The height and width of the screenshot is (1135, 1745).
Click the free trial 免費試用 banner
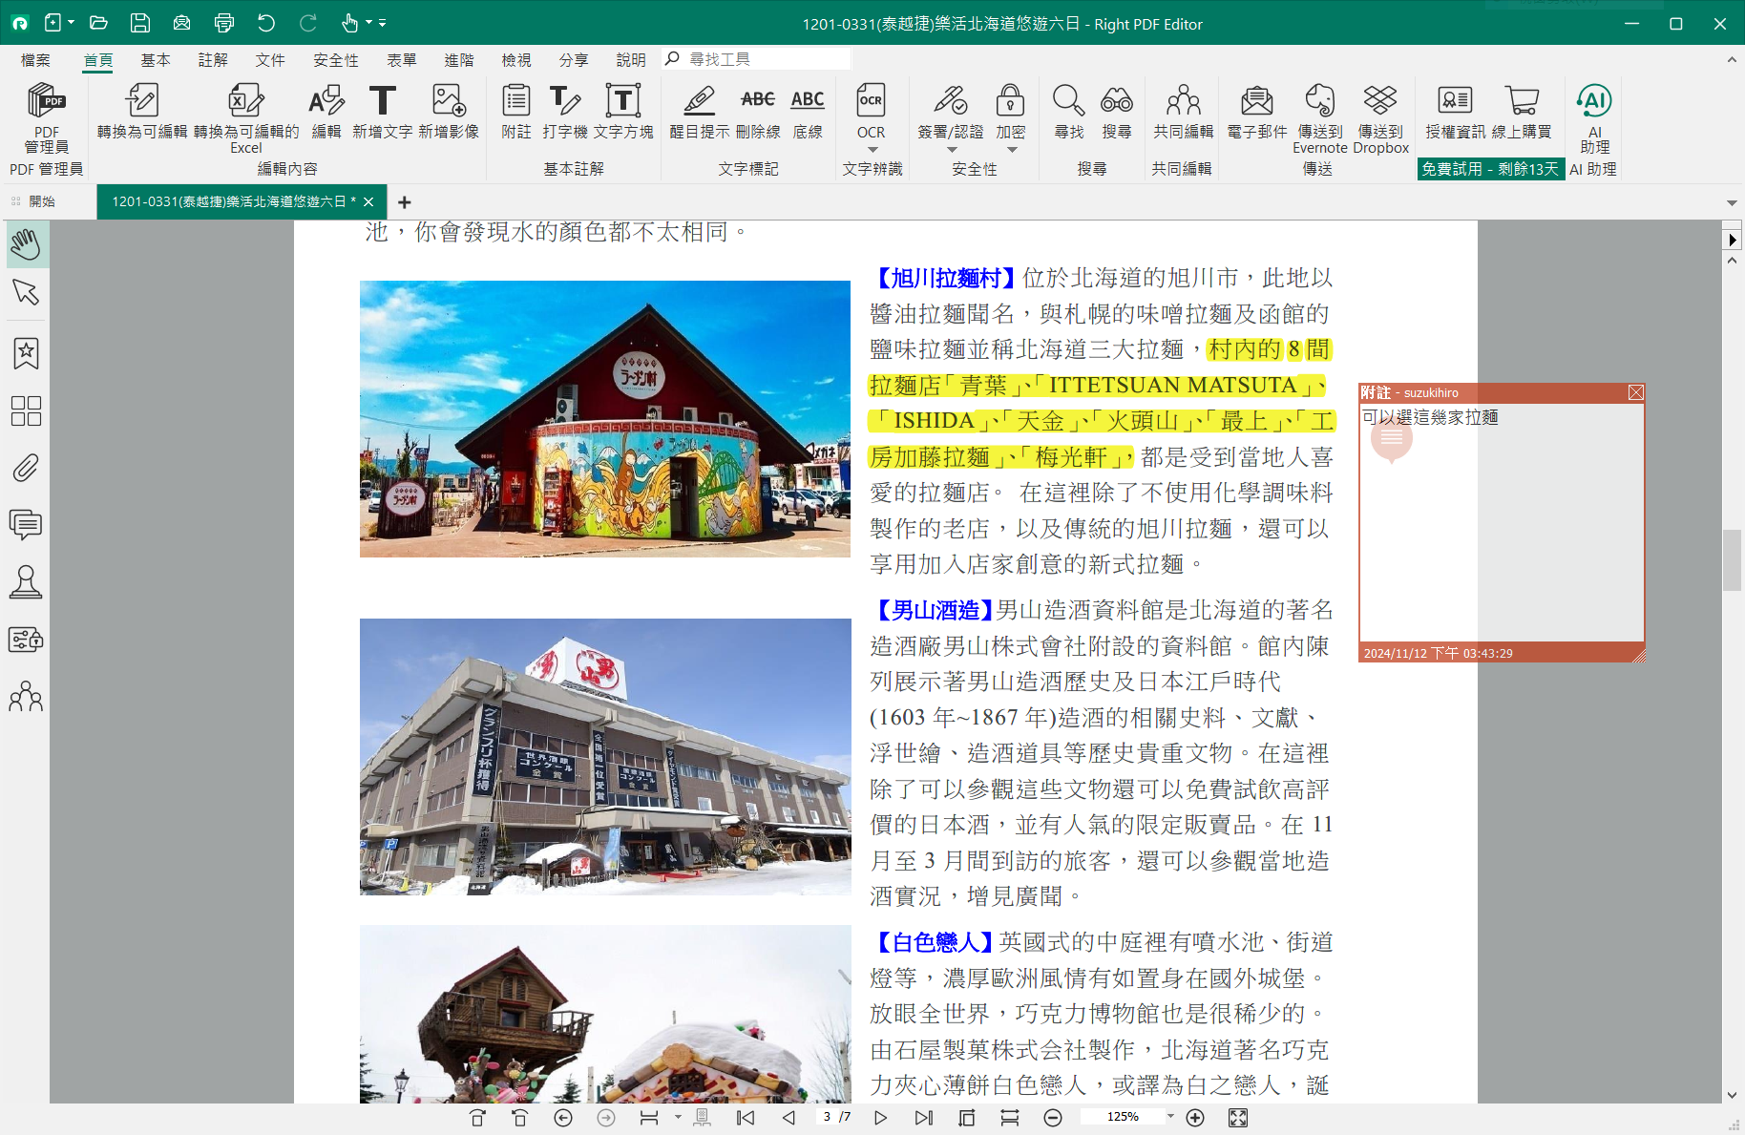[x=1489, y=169]
